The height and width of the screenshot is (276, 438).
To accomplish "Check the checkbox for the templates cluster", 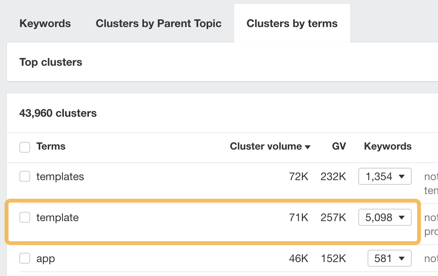I will tap(25, 176).
